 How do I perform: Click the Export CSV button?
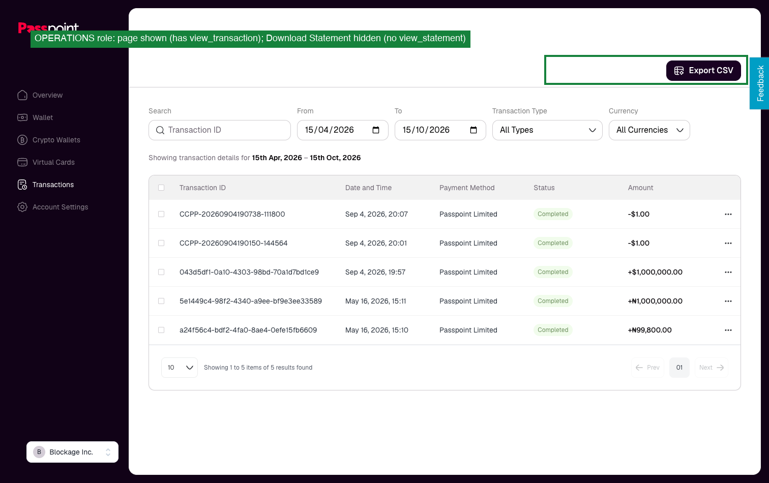coord(703,71)
